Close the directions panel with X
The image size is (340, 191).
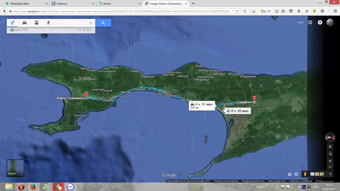click(x=91, y=23)
